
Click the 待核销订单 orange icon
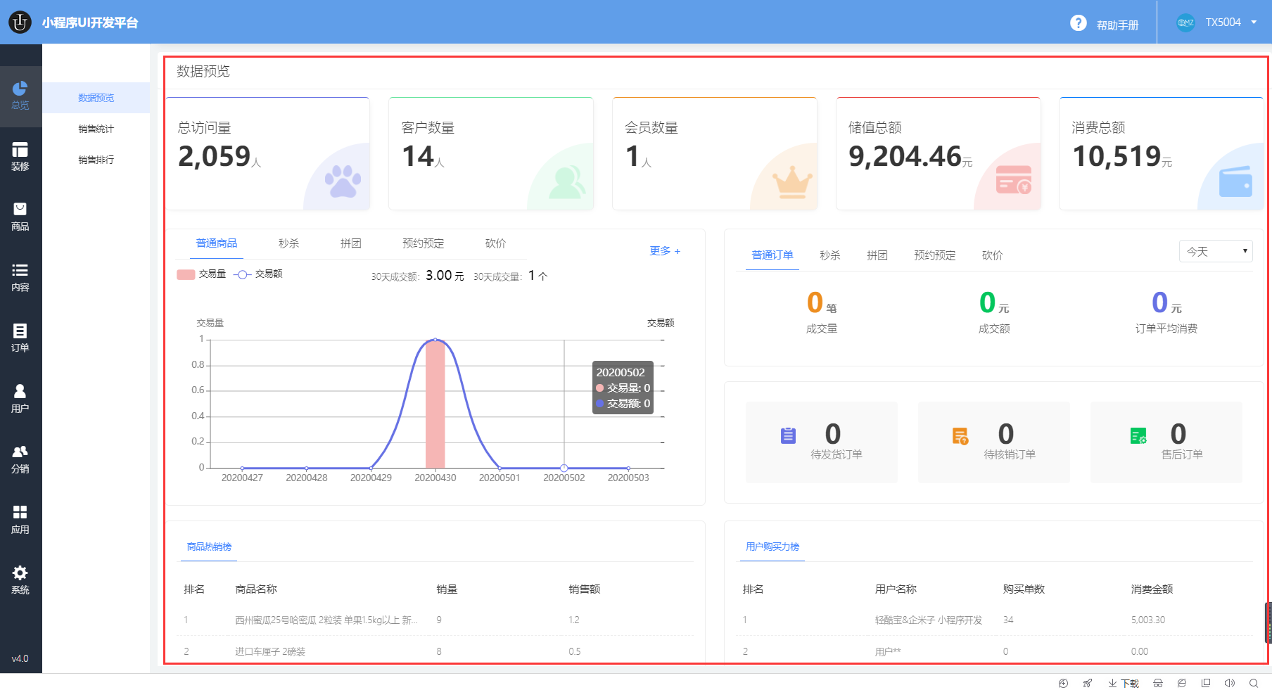(x=960, y=436)
